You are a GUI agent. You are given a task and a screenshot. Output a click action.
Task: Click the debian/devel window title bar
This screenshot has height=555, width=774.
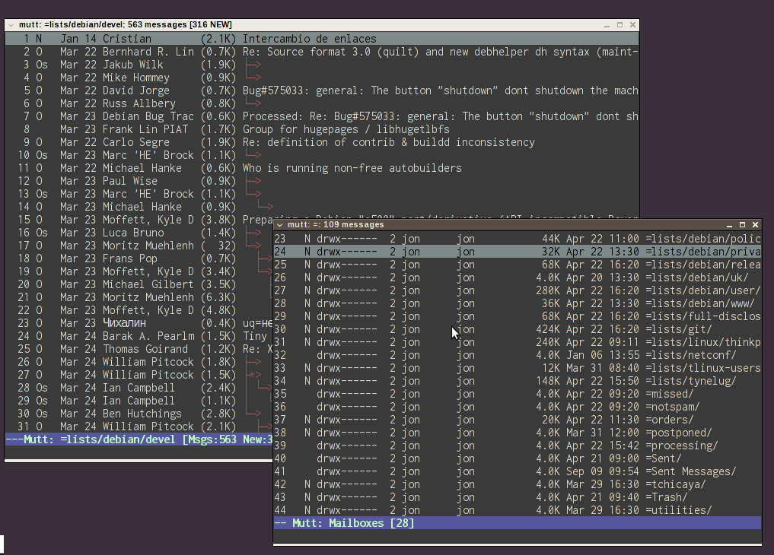(x=304, y=25)
